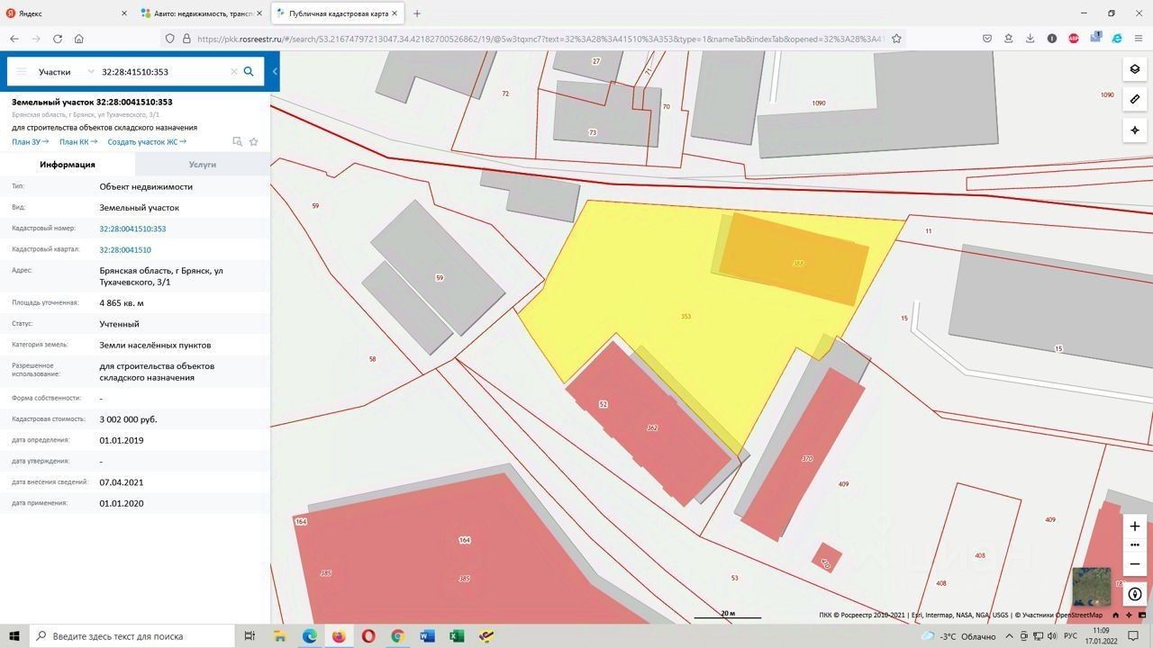Open a new browser tab

click(417, 13)
